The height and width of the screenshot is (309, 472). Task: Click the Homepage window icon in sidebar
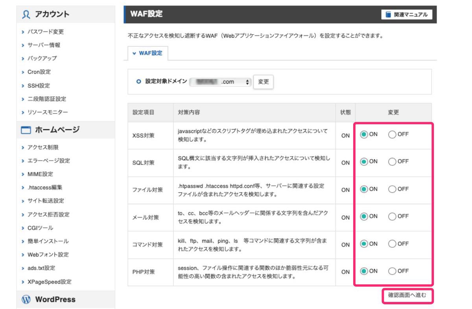(26, 130)
